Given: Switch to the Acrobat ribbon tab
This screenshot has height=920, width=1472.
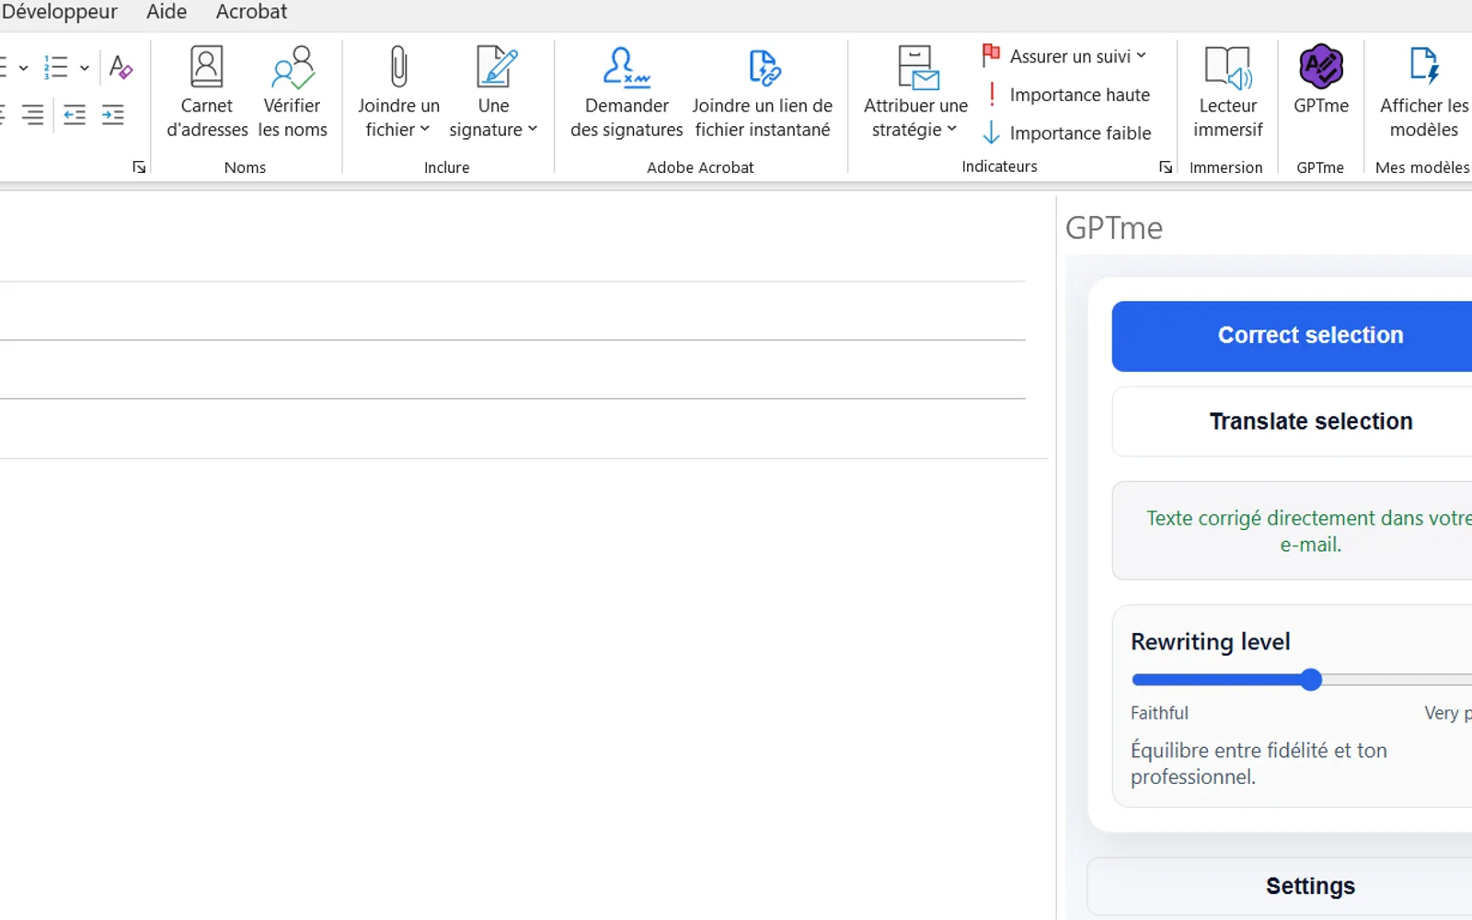Looking at the screenshot, I should (251, 12).
